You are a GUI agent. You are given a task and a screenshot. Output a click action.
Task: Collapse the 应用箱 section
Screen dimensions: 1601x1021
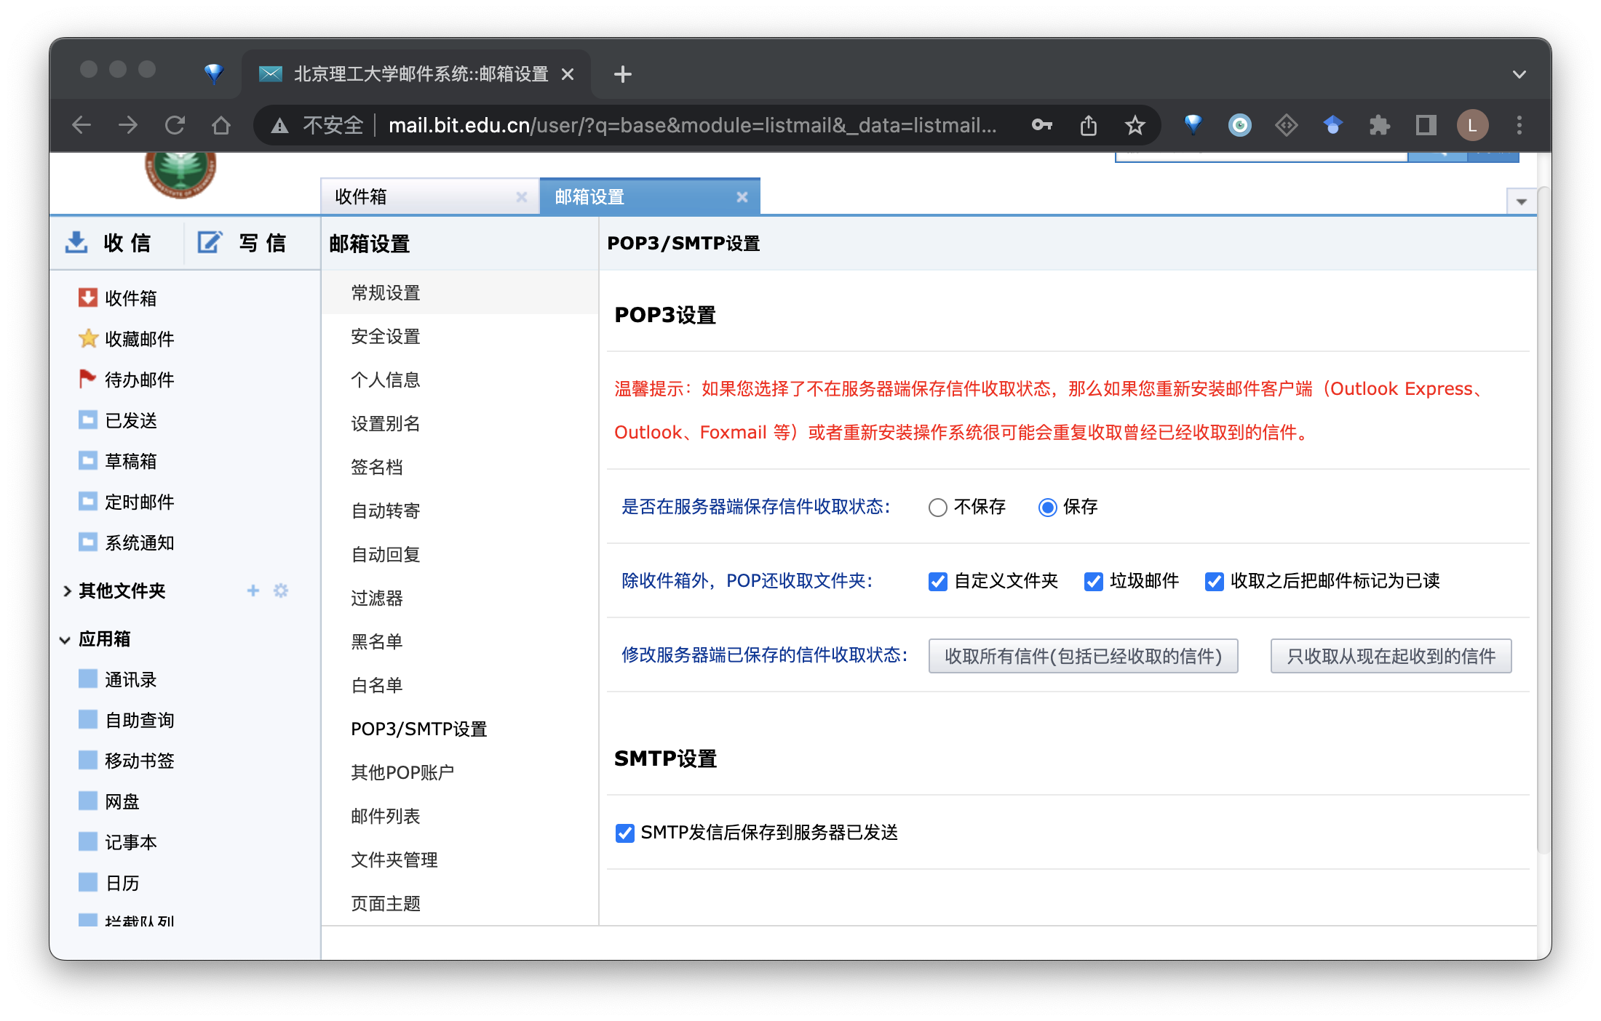65,640
